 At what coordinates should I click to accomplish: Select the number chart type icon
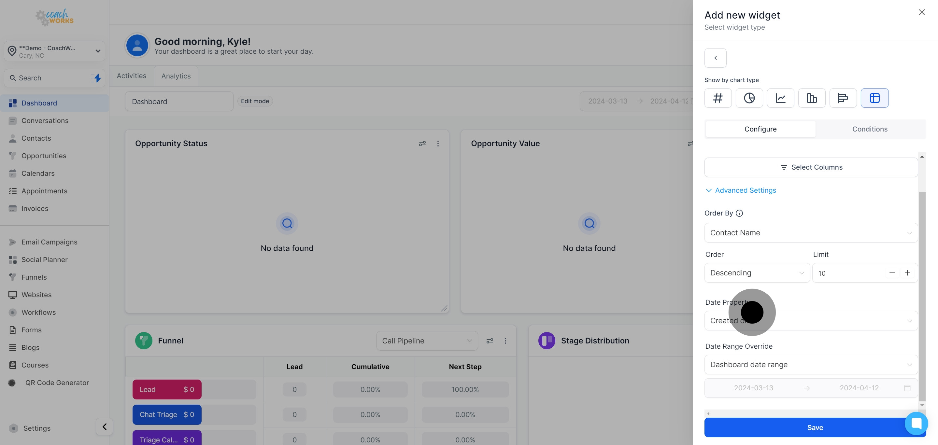pyautogui.click(x=718, y=98)
